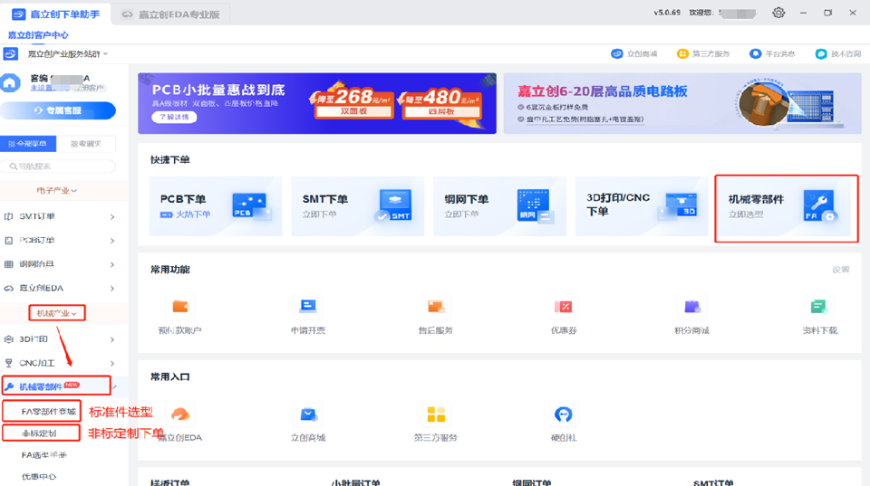The width and height of the screenshot is (870, 486).
Task: Click the 机械零部件 FA wrench icon
Action: click(819, 205)
